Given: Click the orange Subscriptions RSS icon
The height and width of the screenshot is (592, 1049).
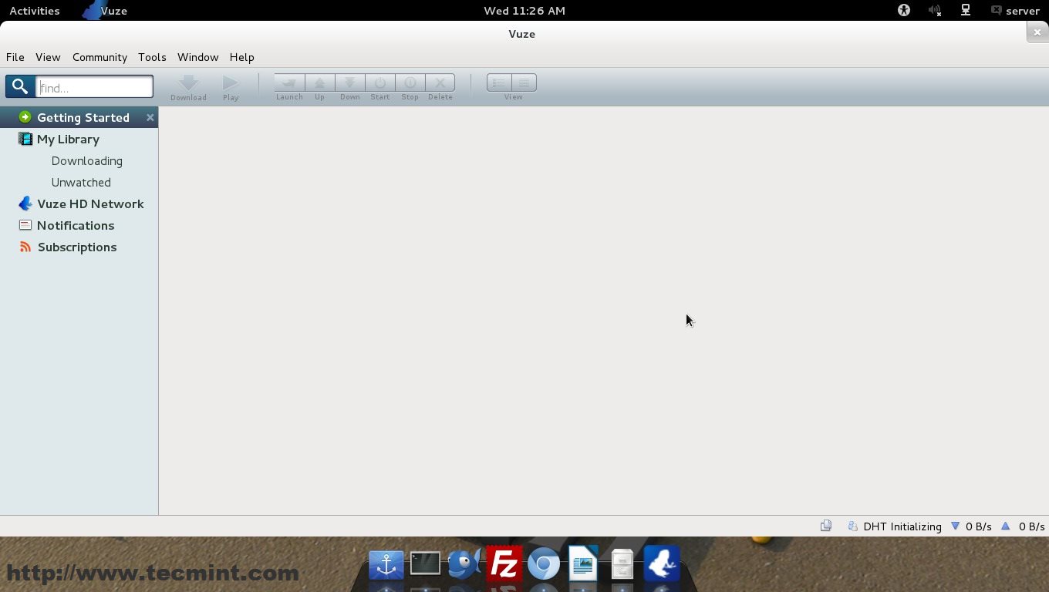Looking at the screenshot, I should (x=25, y=247).
